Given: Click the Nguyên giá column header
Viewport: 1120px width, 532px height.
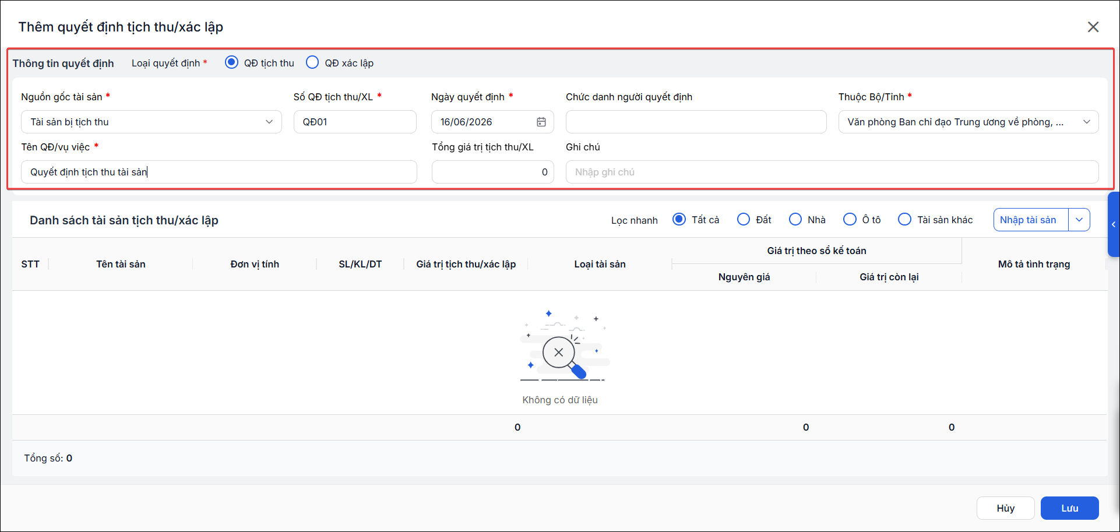Looking at the screenshot, I should pyautogui.click(x=744, y=277).
